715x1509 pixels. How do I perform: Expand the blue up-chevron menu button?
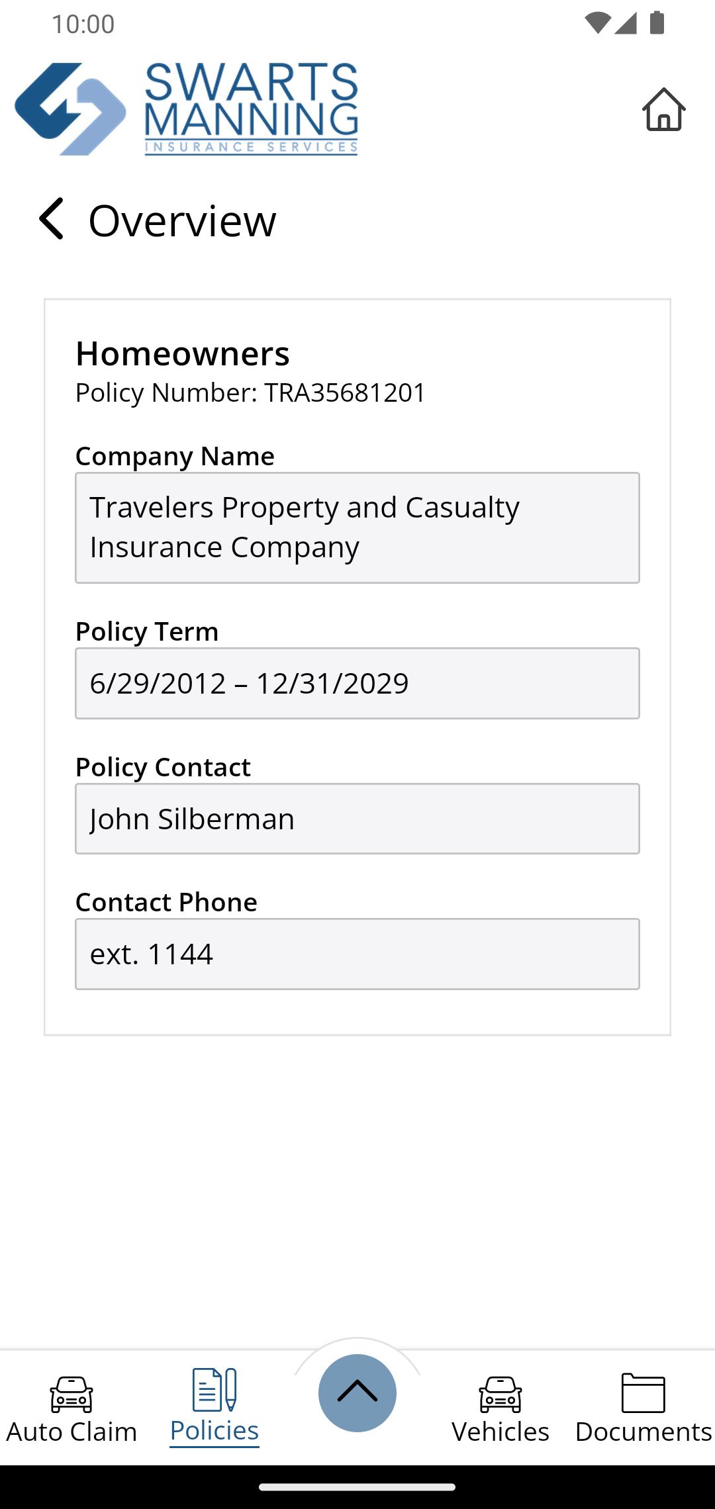358,1393
